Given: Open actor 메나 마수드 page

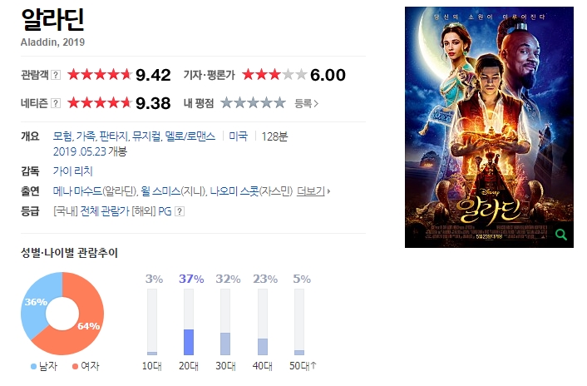Looking at the screenshot, I should coord(77,191).
